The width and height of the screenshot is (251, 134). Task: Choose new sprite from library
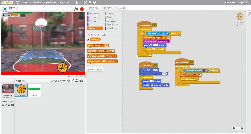point(69,81)
